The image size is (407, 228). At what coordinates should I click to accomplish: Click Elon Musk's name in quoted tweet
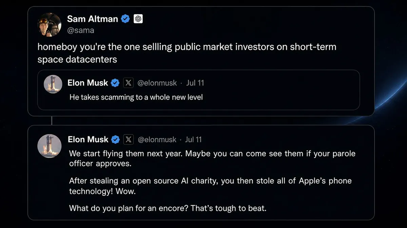click(88, 83)
